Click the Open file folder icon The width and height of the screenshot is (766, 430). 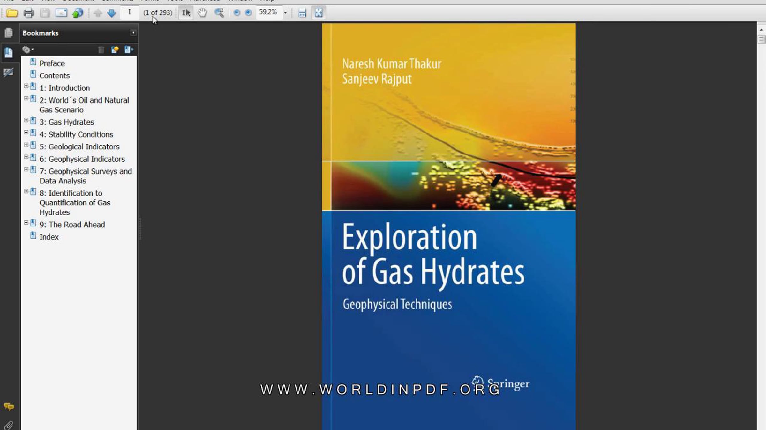(x=12, y=13)
